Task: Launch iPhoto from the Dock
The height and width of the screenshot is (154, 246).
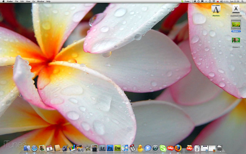Action: tap(80, 148)
